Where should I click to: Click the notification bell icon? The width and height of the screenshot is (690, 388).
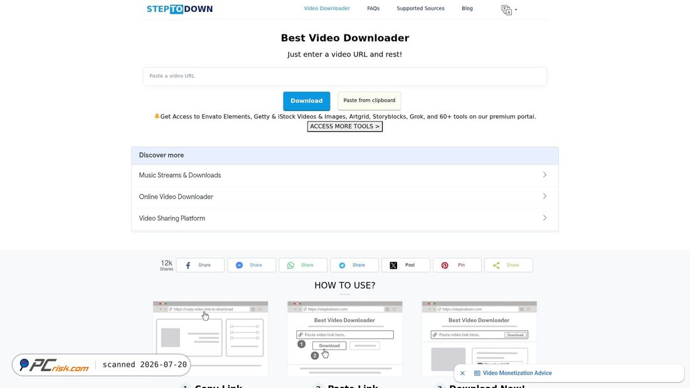coord(157,116)
